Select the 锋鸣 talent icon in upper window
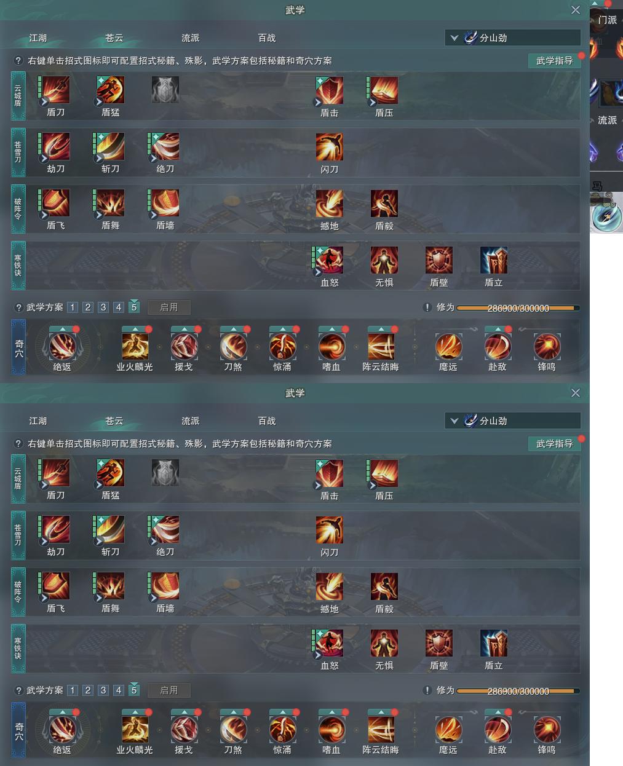Screen dimensions: 623x766 point(547,347)
